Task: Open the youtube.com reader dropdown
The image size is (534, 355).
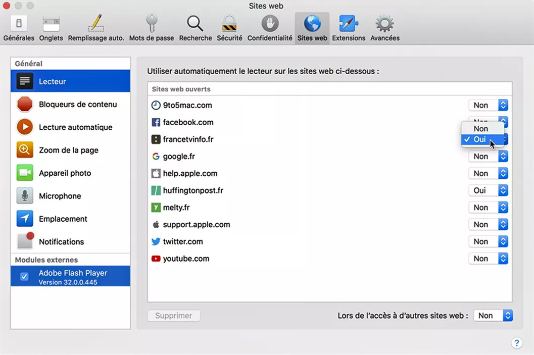Action: (x=488, y=259)
